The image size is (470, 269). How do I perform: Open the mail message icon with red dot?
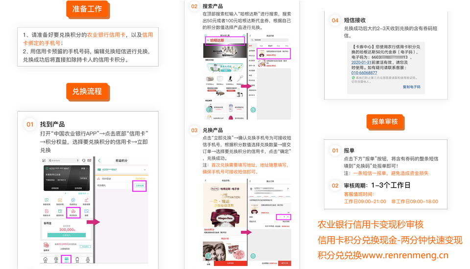pyautogui.click(x=89, y=160)
